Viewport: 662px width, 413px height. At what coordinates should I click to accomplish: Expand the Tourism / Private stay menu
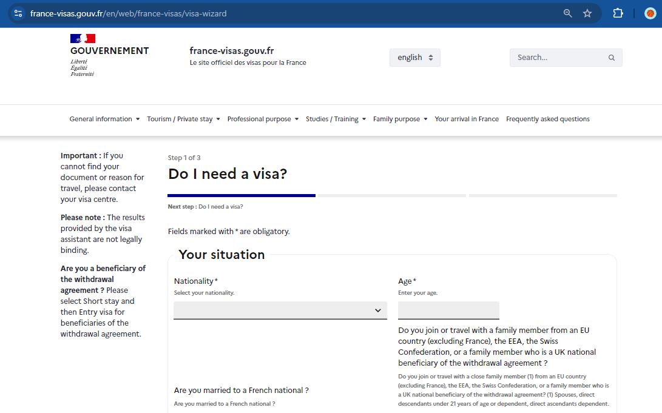183,119
